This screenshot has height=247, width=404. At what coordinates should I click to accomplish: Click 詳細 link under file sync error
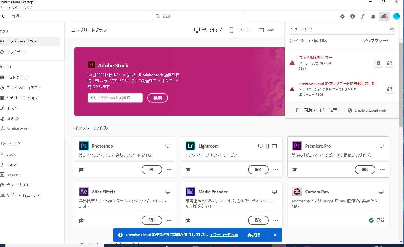pyautogui.click(x=302, y=69)
